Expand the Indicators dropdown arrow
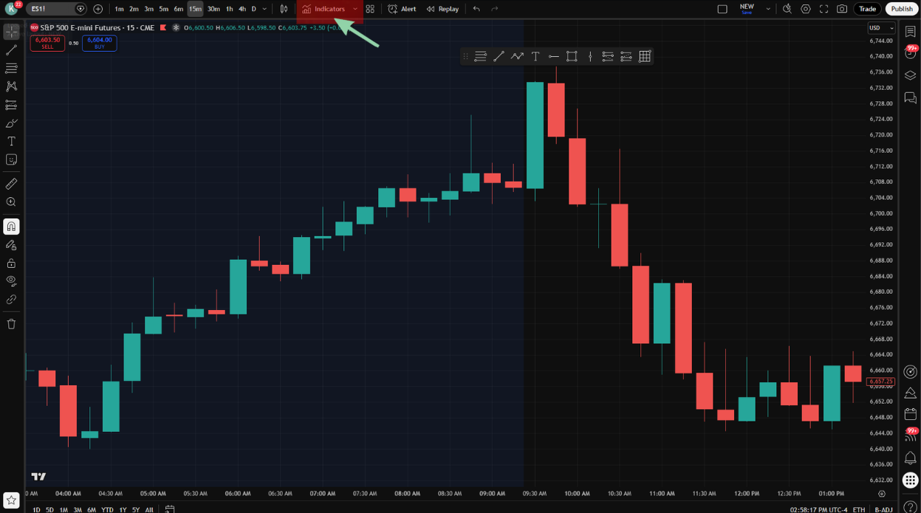Viewport: 921px width, 513px height. [355, 9]
